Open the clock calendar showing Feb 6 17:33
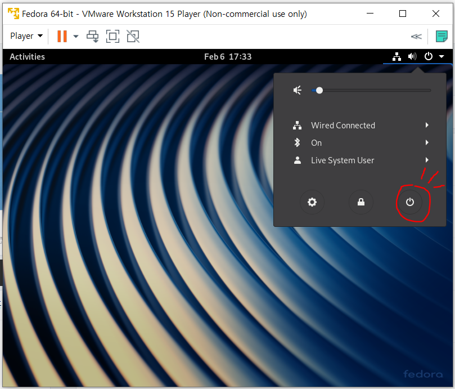 (x=228, y=57)
